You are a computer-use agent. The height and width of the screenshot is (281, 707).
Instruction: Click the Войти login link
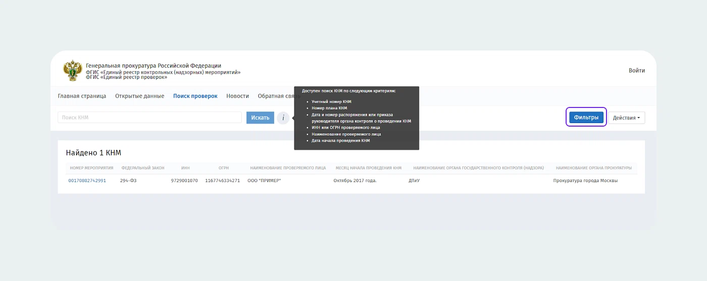[636, 71]
